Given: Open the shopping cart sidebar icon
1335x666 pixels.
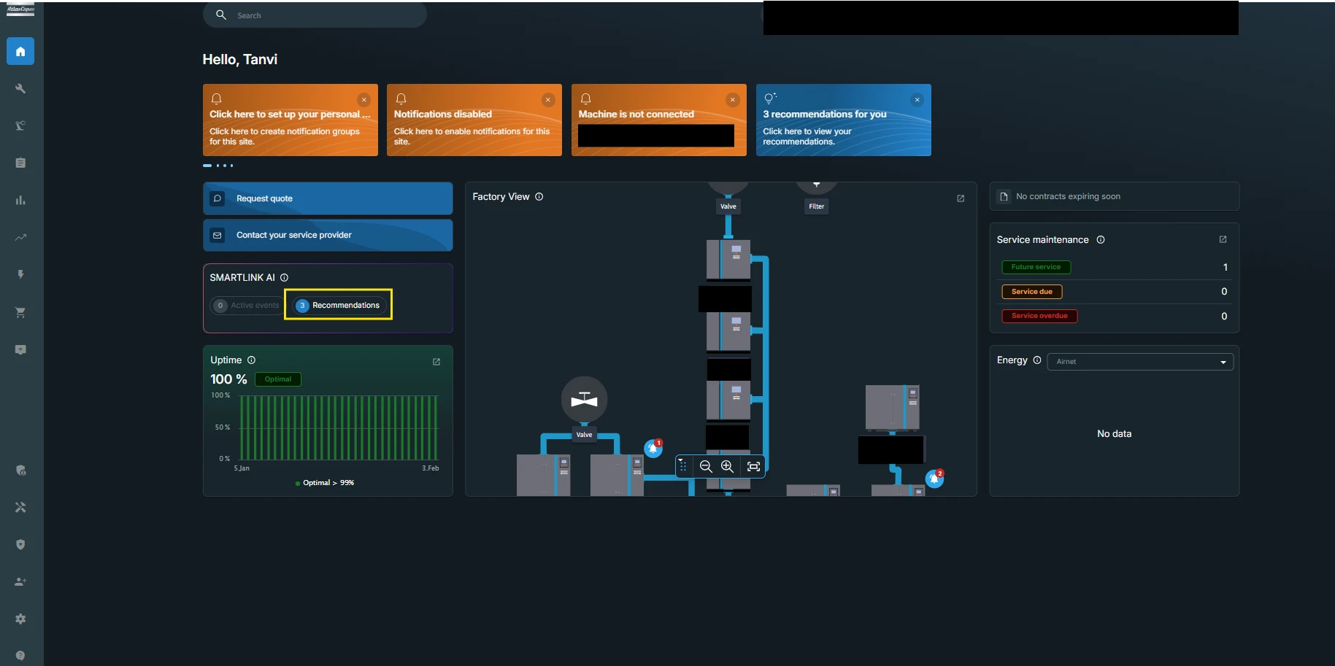Looking at the screenshot, I should pos(20,312).
